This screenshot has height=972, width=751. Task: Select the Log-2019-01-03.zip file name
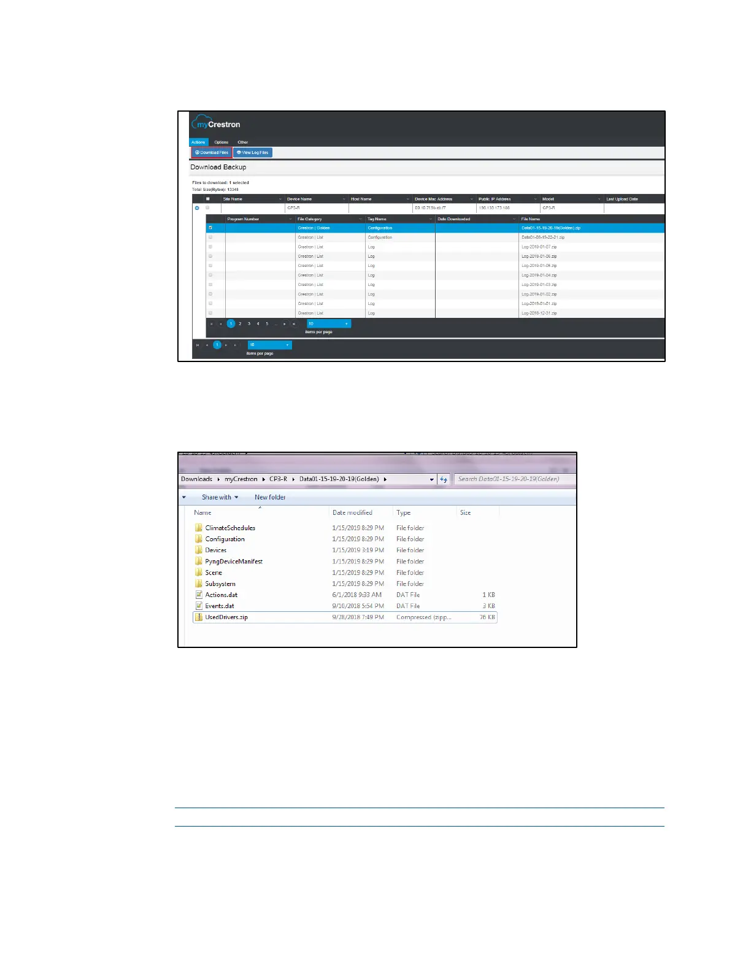[x=539, y=285]
